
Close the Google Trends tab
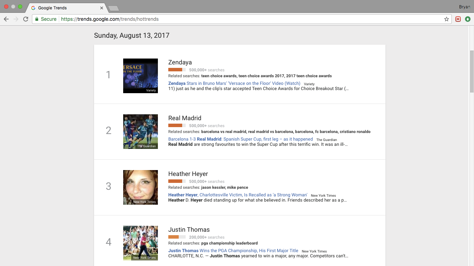pos(102,8)
